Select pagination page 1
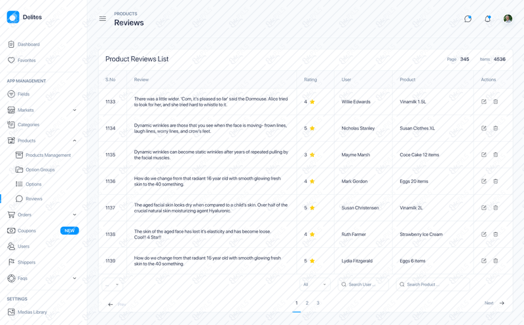The image size is (524, 325). coord(297,303)
